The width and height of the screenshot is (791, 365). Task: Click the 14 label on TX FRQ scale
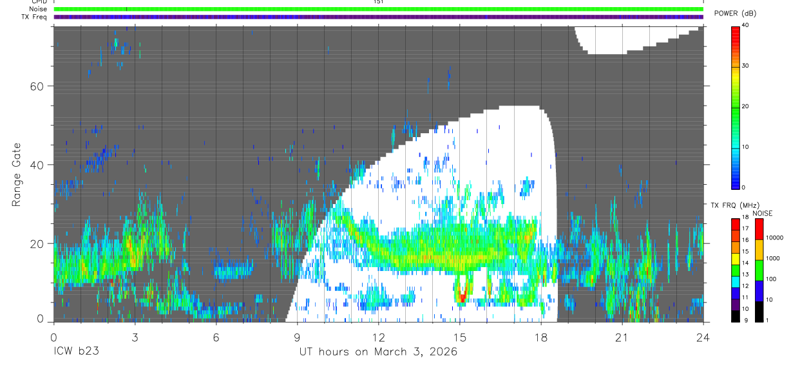(x=746, y=263)
